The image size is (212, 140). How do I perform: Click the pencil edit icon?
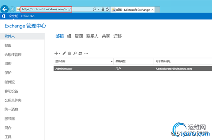click(x=64, y=53)
